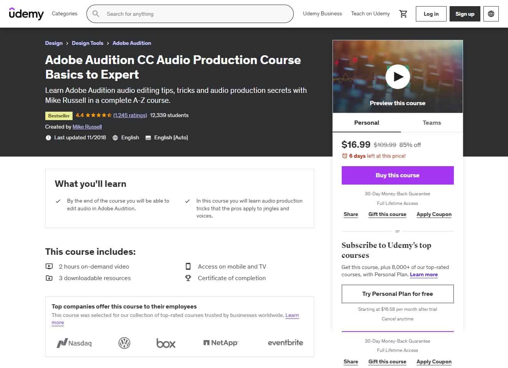Click the language globe icon beside English
508x368 pixels.
pyautogui.click(x=115, y=137)
